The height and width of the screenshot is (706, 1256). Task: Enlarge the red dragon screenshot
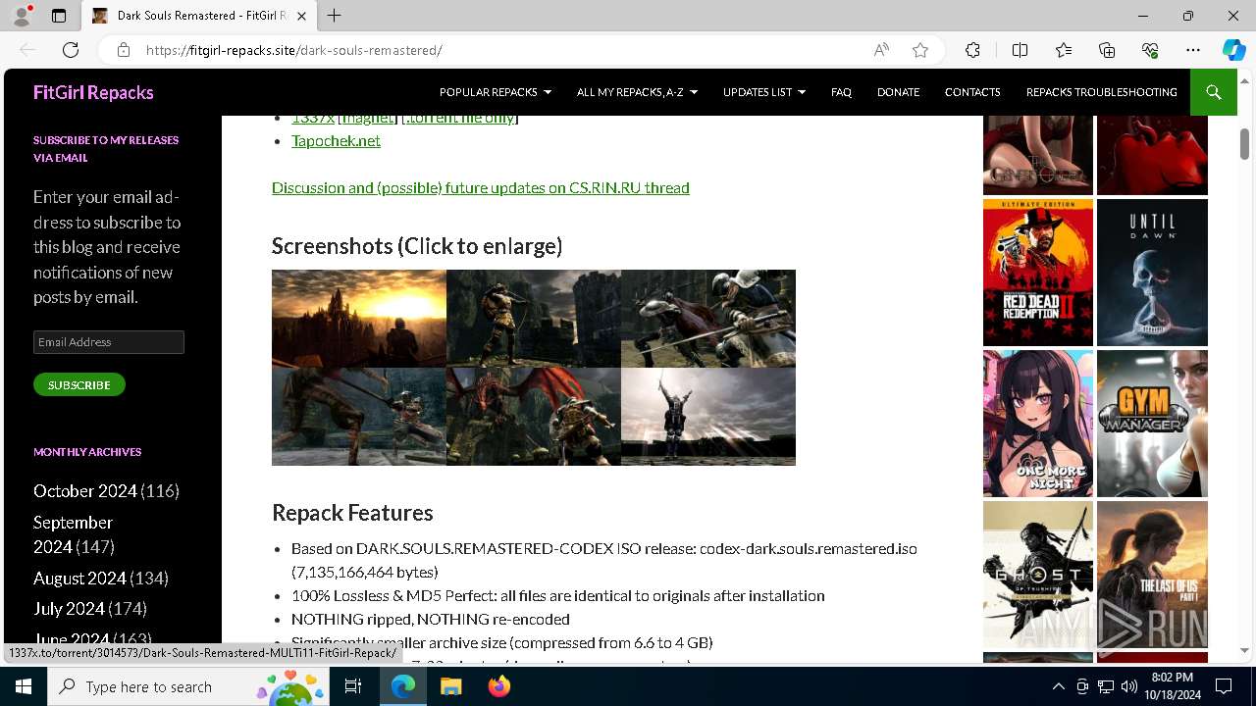pos(534,417)
